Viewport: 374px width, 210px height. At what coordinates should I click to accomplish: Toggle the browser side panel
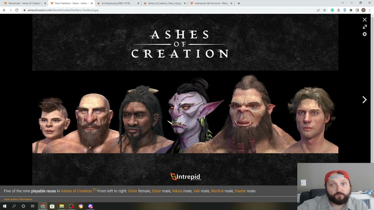tap(357, 10)
